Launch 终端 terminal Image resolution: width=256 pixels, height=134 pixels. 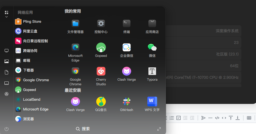tap(127, 27)
